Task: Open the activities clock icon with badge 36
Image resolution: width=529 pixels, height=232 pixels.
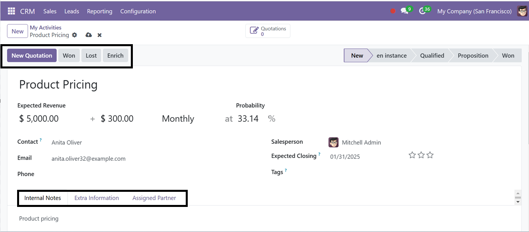Action: (423, 11)
